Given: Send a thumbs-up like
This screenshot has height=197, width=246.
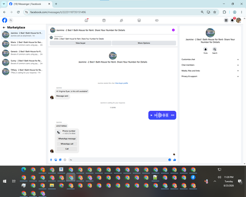Looking at the screenshot, I should (175, 160).
